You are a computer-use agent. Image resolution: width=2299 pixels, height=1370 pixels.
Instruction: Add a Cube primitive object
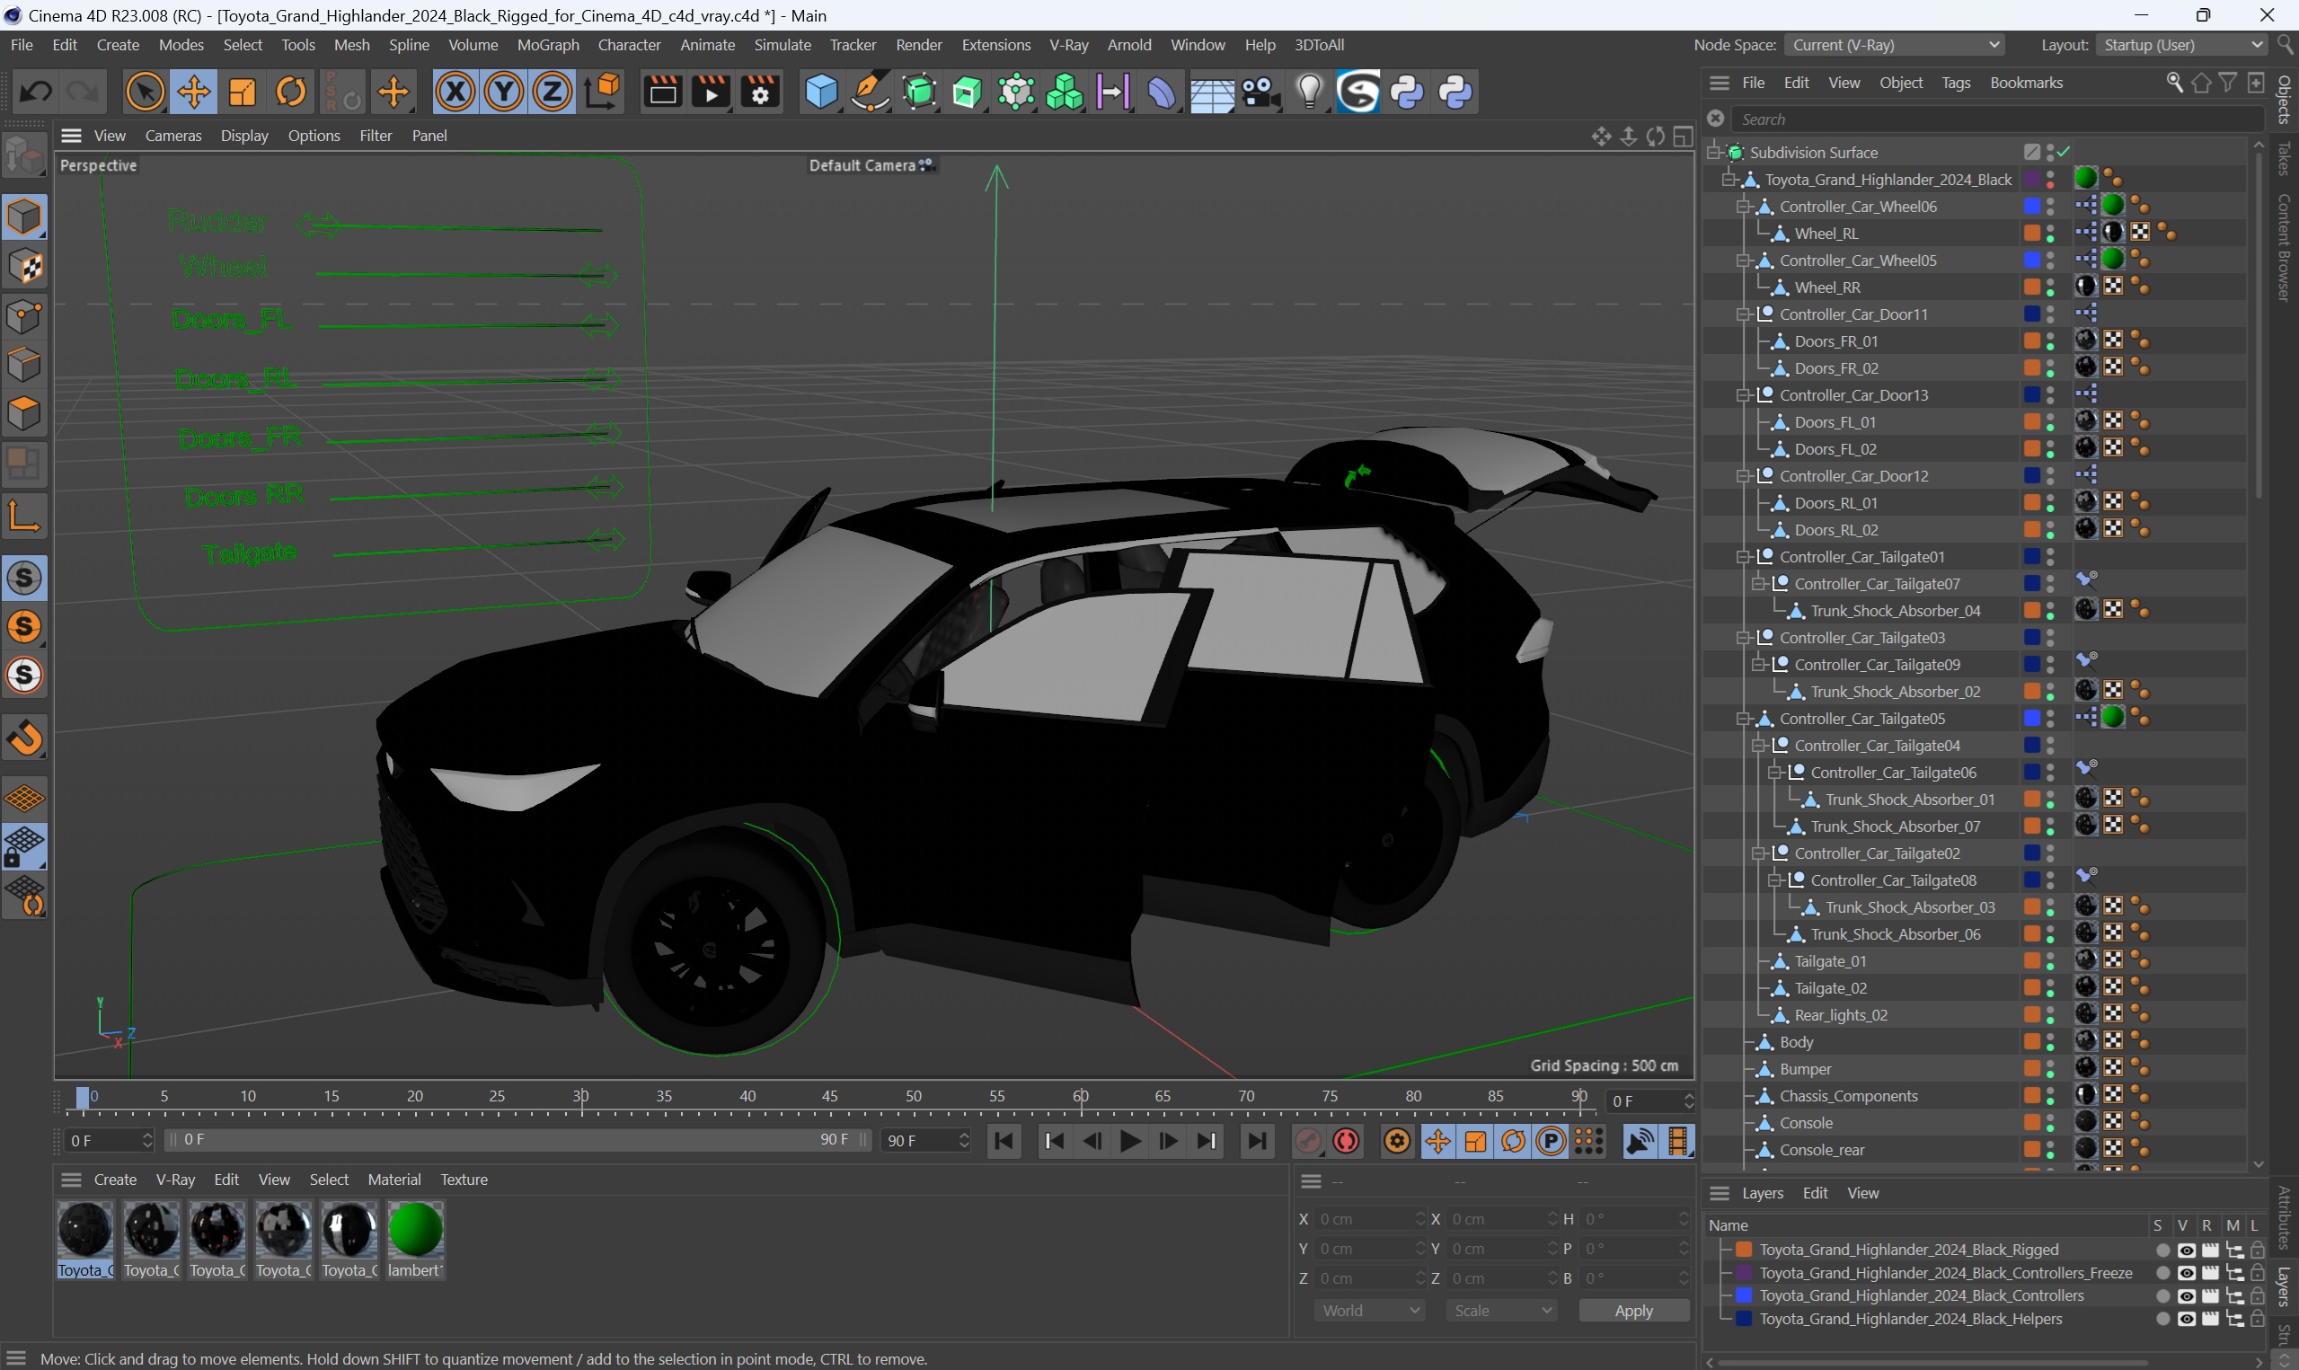click(x=820, y=92)
